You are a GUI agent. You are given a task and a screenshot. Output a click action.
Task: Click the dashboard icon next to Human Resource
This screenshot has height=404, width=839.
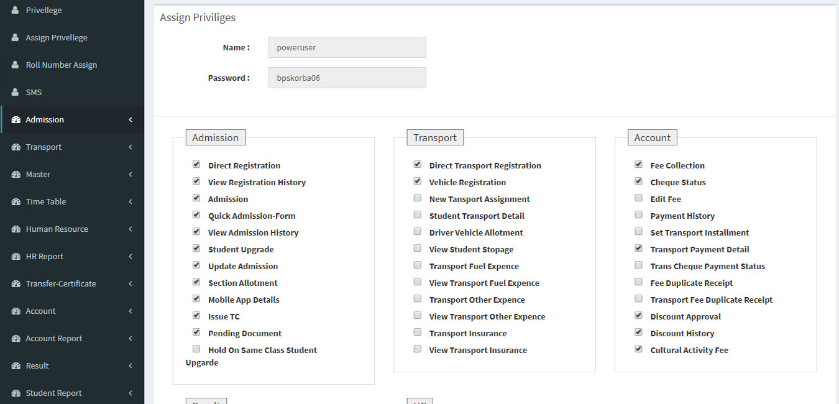click(16, 229)
